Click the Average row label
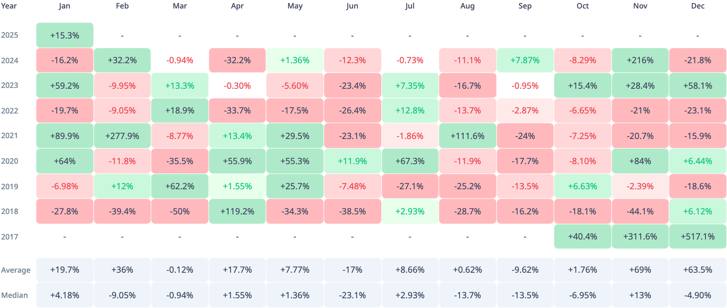 (16, 270)
